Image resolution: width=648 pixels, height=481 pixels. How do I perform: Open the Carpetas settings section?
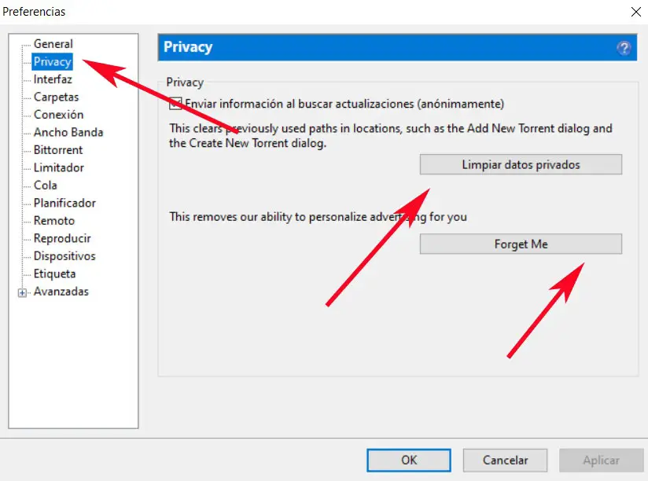56,97
